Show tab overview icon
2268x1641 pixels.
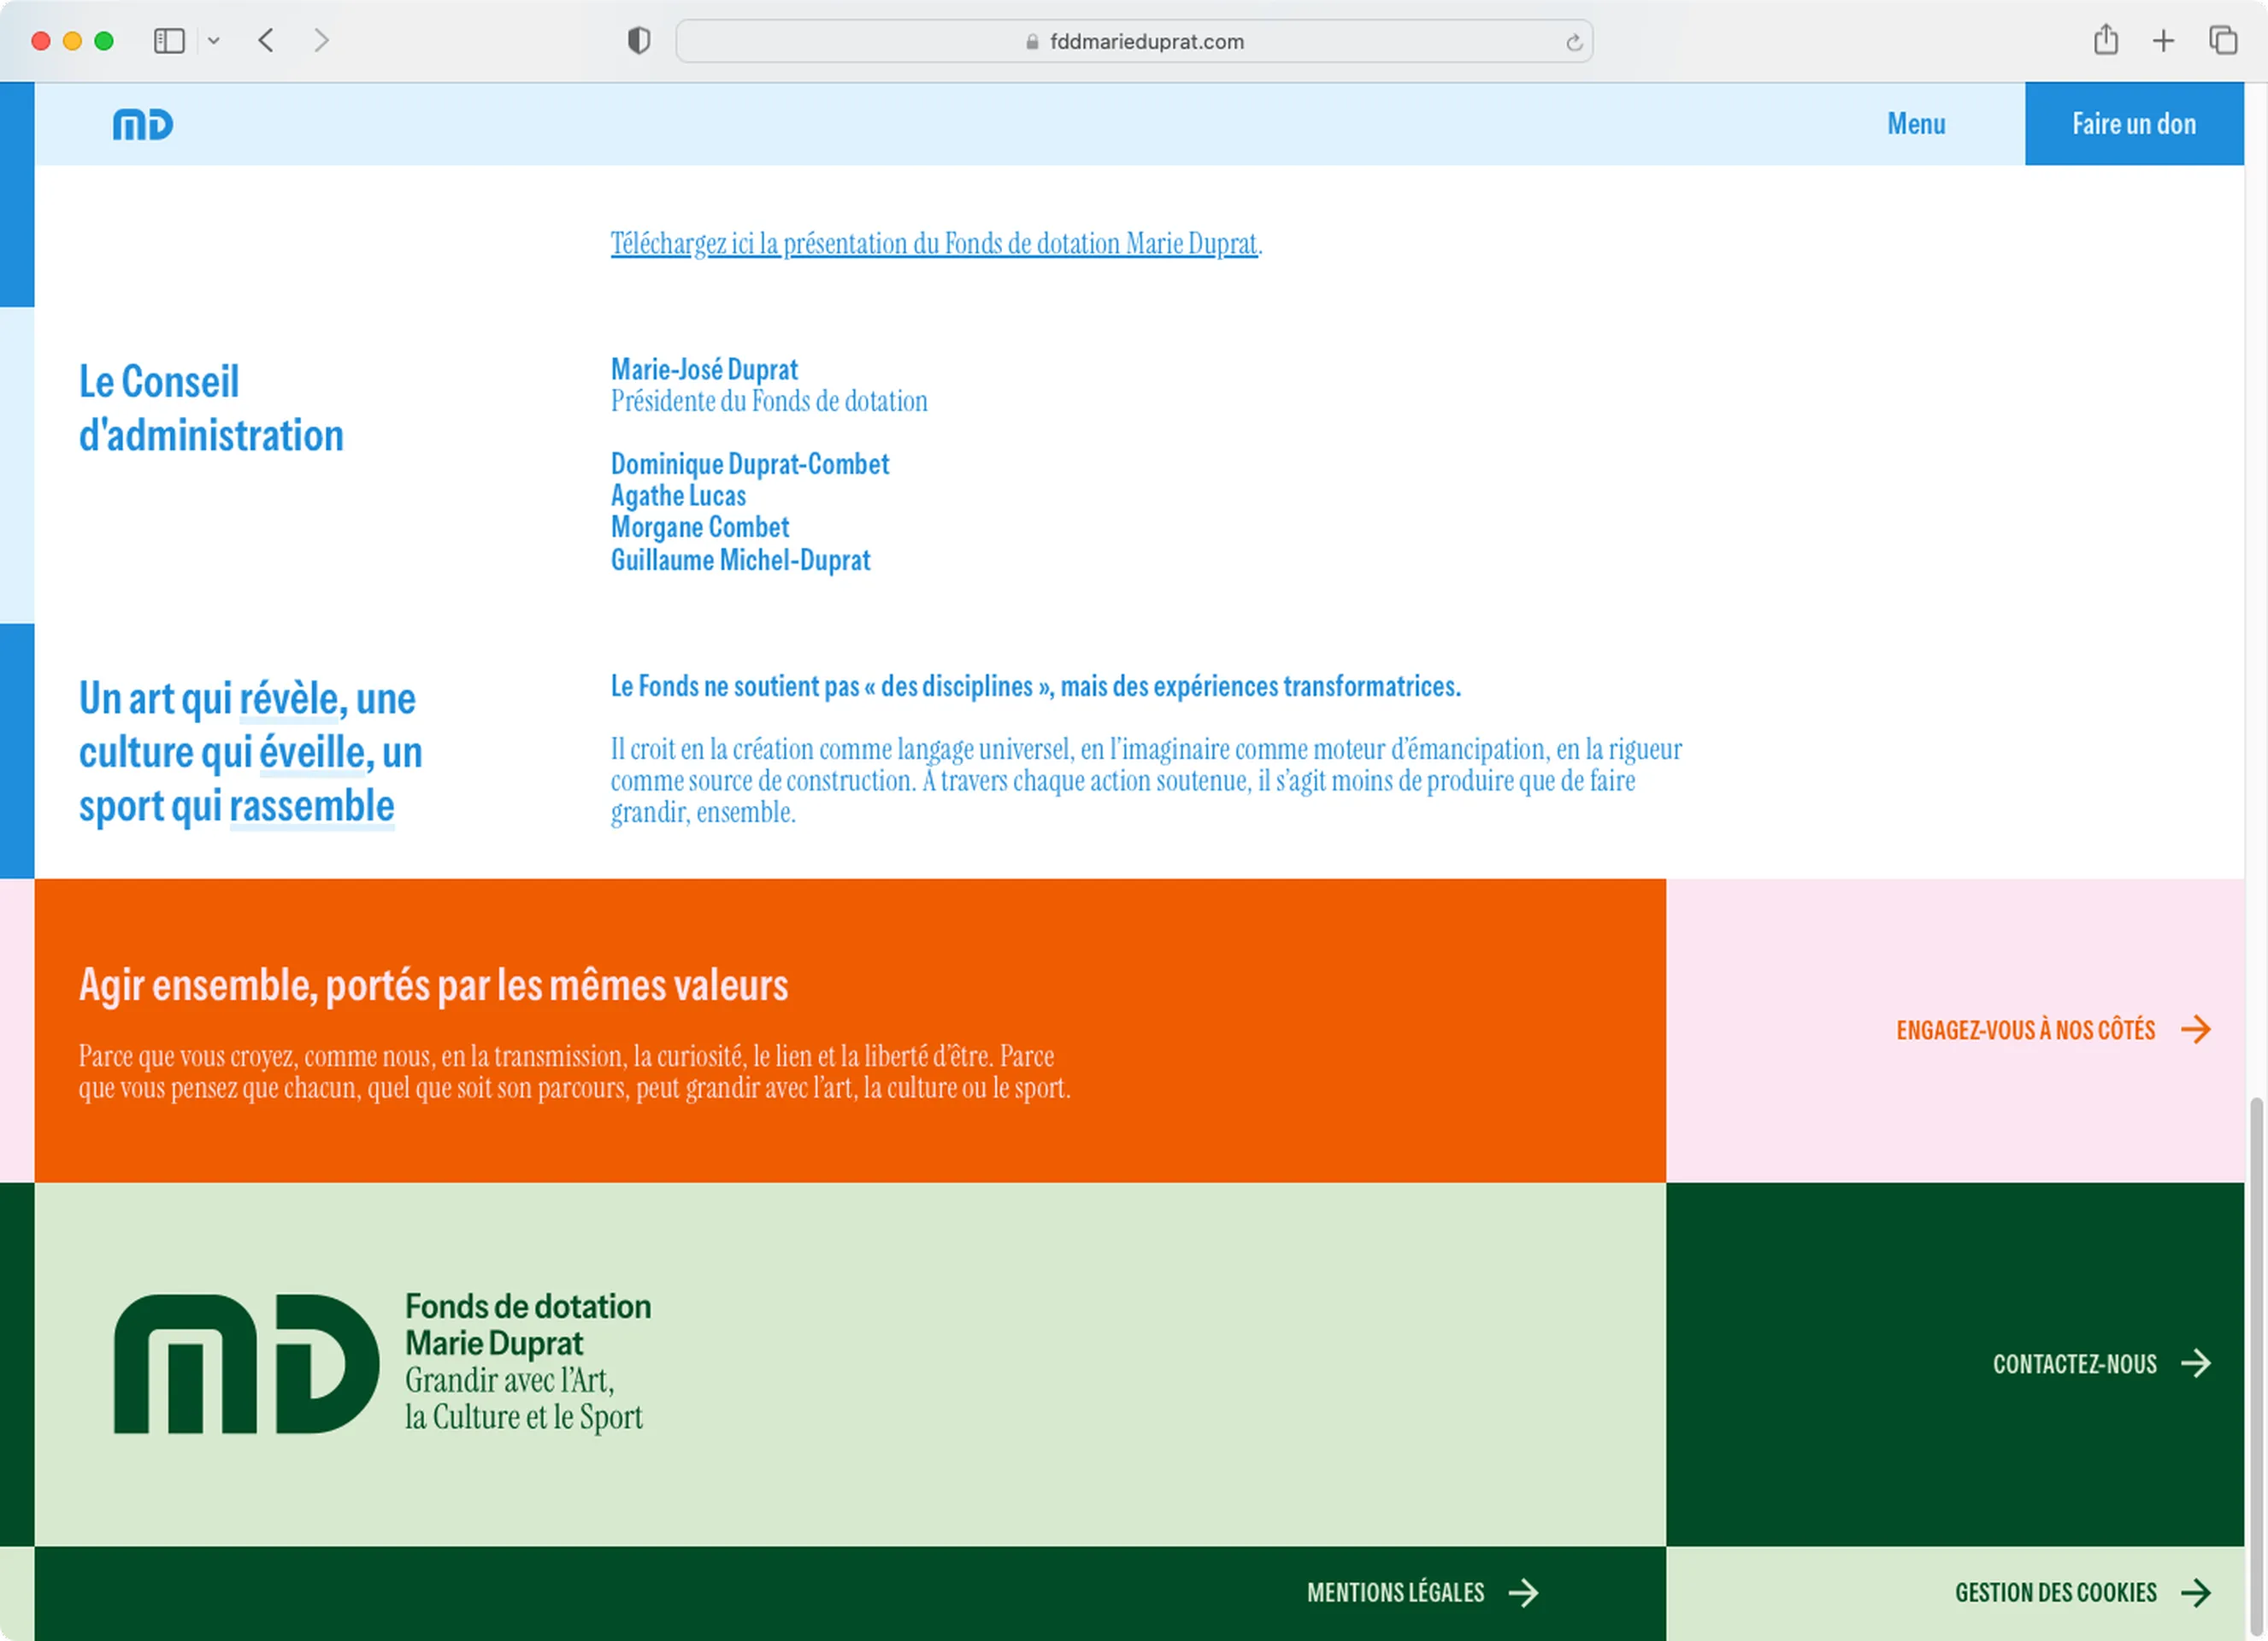[x=2223, y=41]
